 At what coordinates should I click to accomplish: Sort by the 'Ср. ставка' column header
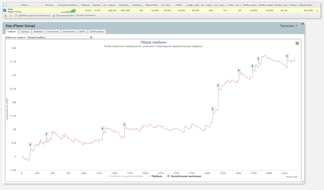(x=109, y=5)
